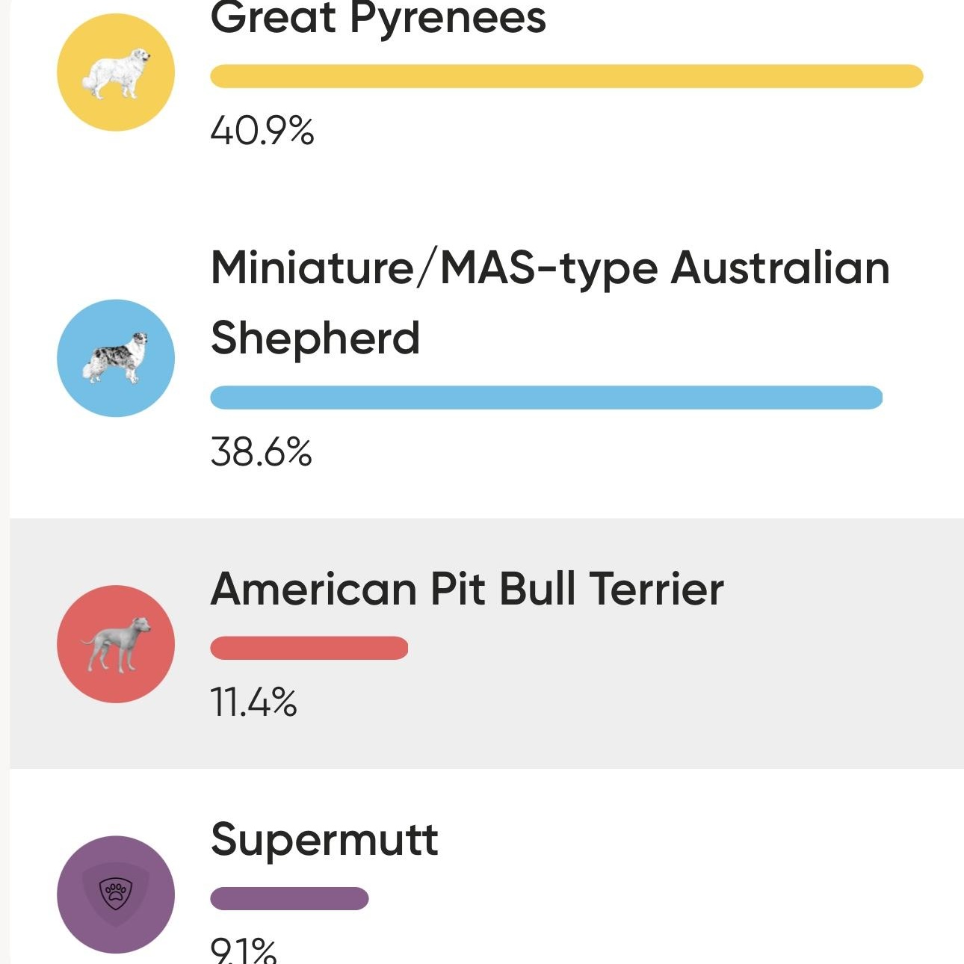Open the Great Pyrenees breed name

pyautogui.click(x=378, y=18)
